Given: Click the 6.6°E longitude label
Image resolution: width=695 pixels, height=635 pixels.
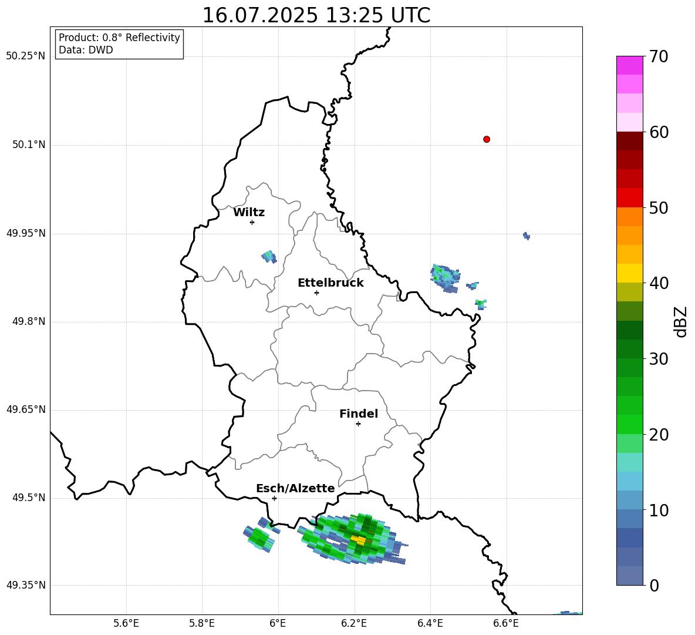Looking at the screenshot, I should (506, 623).
